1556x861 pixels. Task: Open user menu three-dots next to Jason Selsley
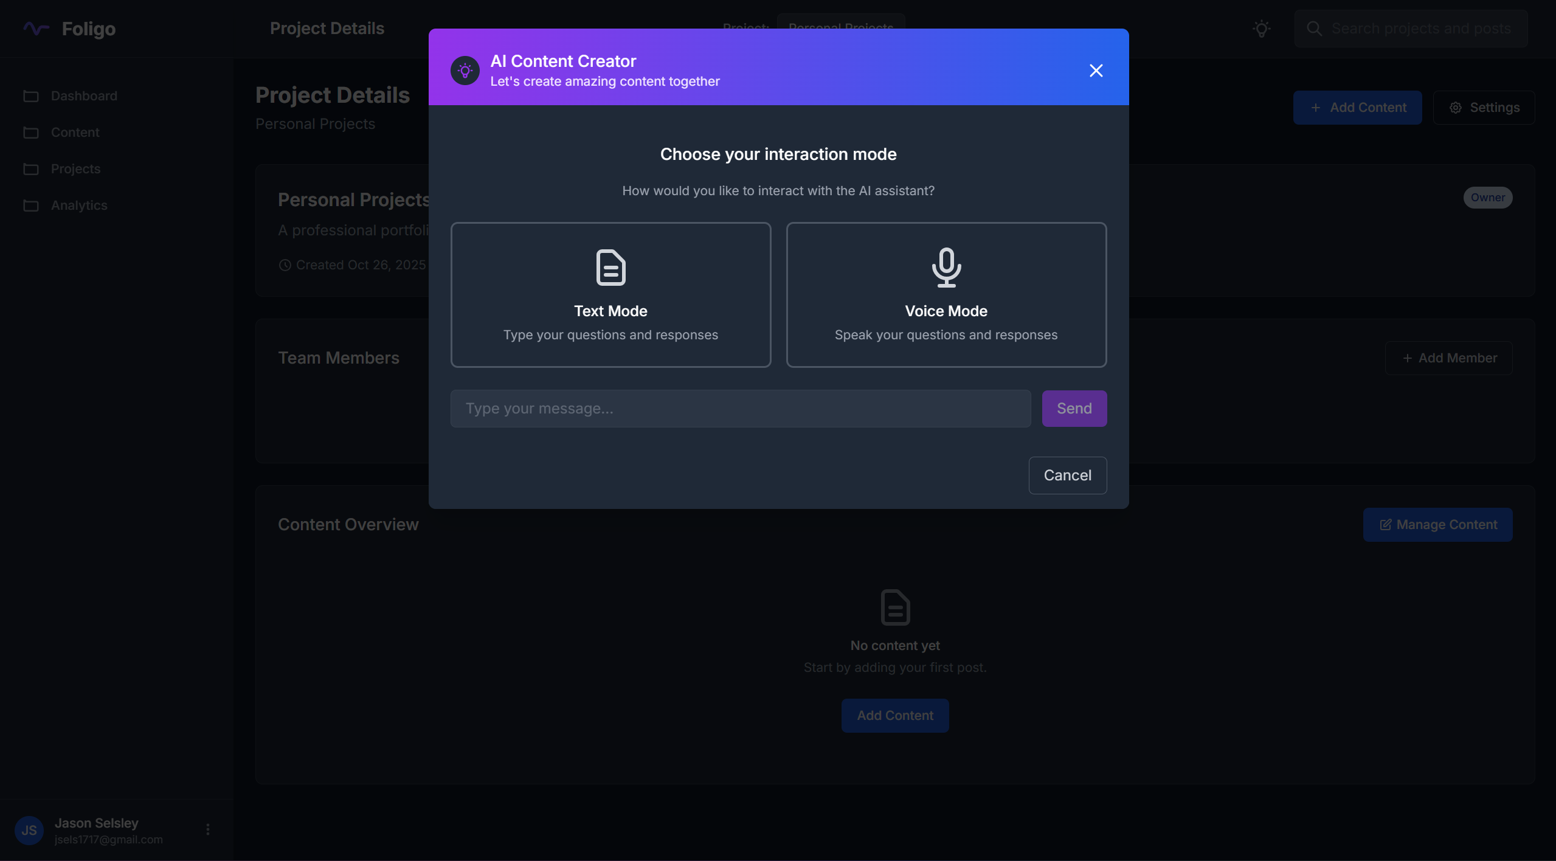pyautogui.click(x=208, y=829)
